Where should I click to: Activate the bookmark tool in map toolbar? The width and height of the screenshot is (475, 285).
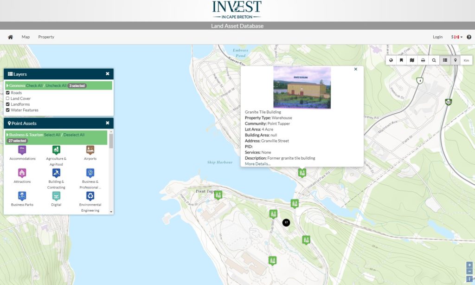coord(401,60)
